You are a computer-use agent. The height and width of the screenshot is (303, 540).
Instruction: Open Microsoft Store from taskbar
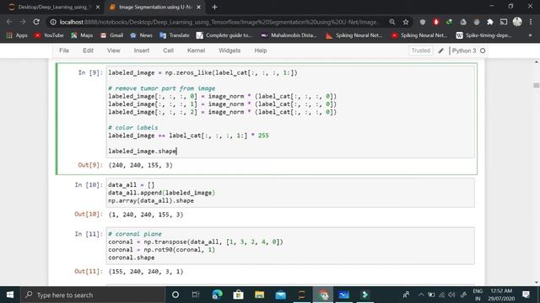[x=238, y=295]
